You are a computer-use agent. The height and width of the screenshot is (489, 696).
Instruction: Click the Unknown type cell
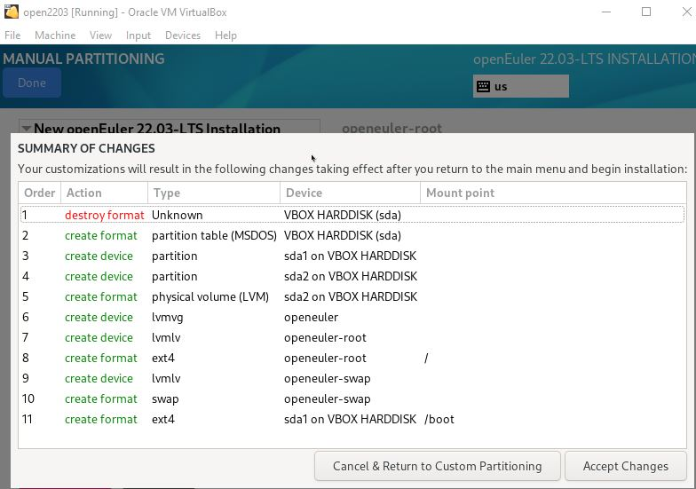click(x=178, y=215)
